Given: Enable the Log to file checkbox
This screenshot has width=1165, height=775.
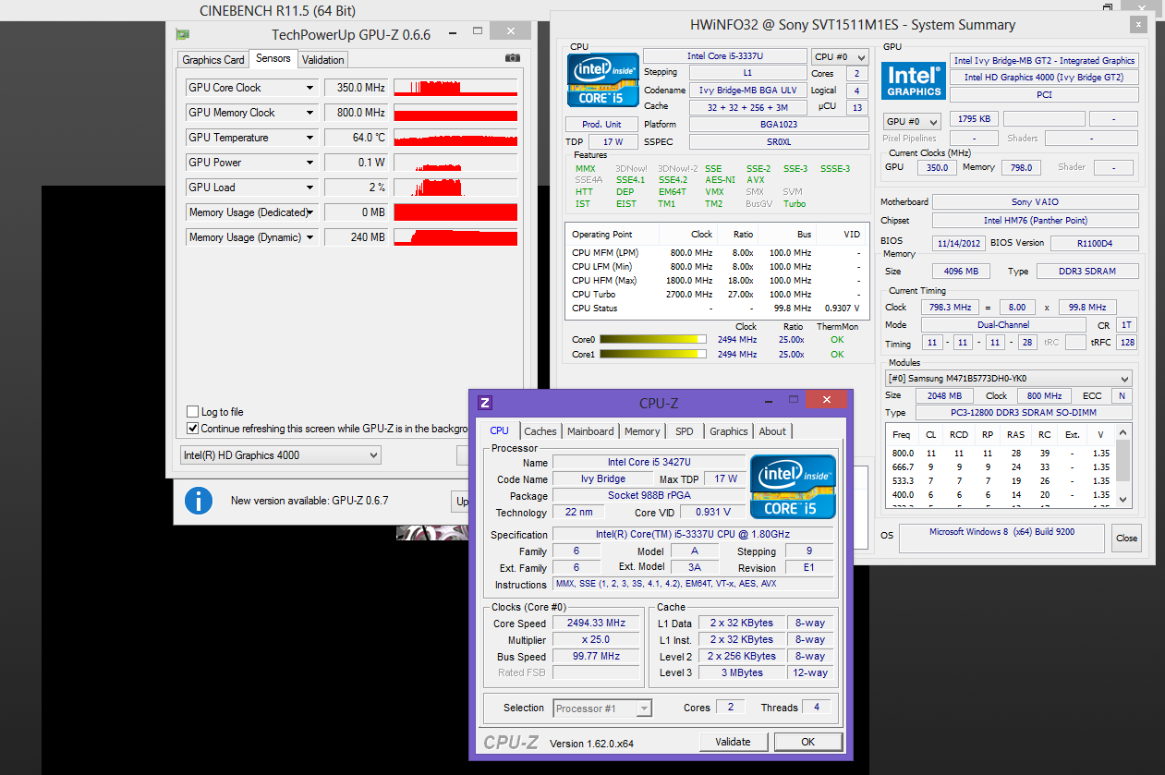Looking at the screenshot, I should [x=192, y=412].
